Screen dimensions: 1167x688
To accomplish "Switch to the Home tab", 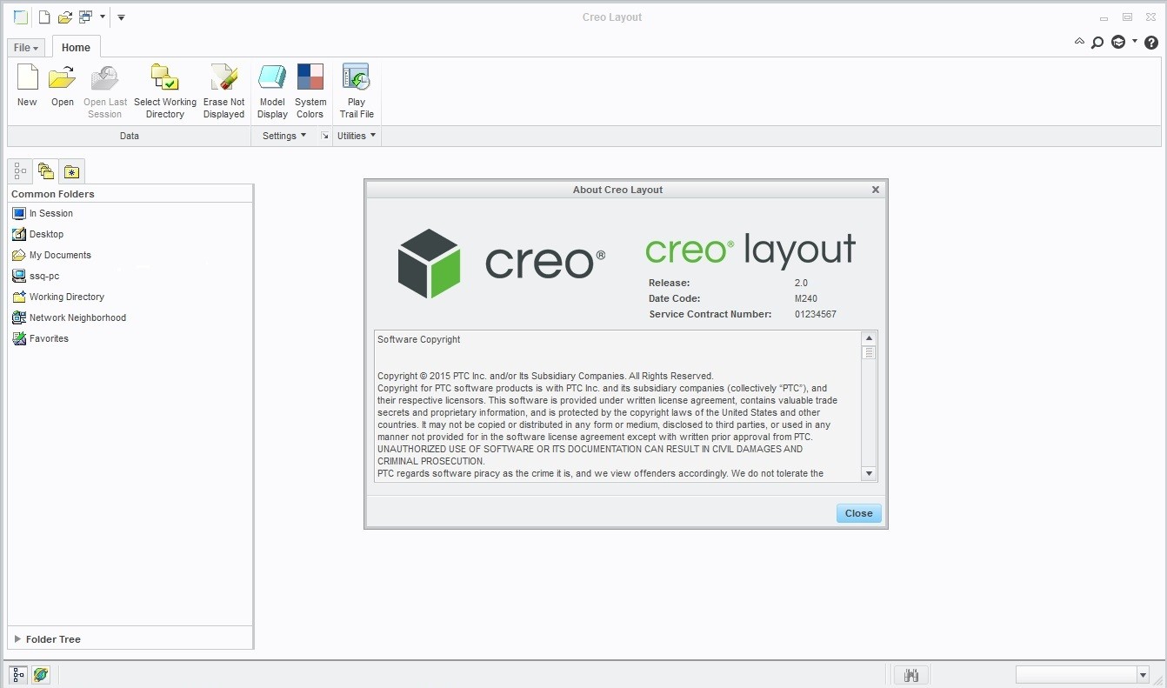I will coord(76,48).
